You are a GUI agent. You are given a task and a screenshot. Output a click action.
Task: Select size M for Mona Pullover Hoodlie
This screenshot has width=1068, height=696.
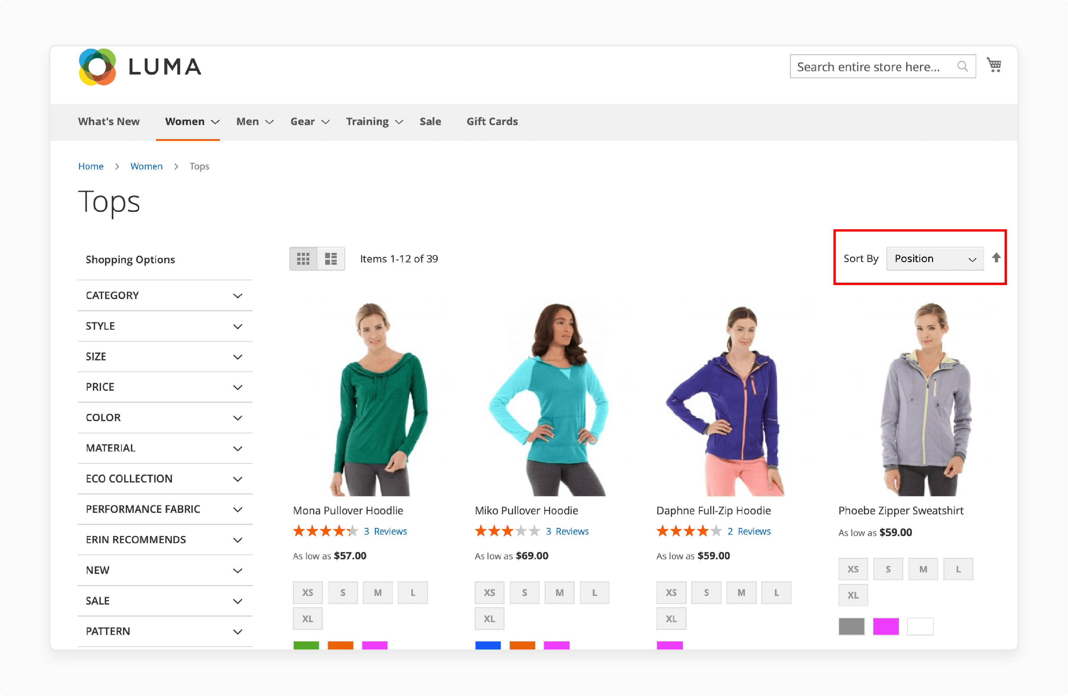point(378,593)
